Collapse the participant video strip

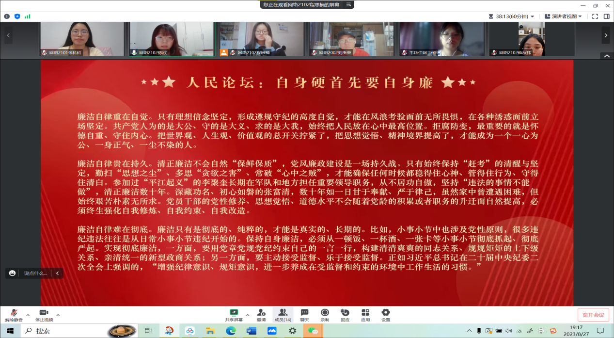(x=607, y=56)
